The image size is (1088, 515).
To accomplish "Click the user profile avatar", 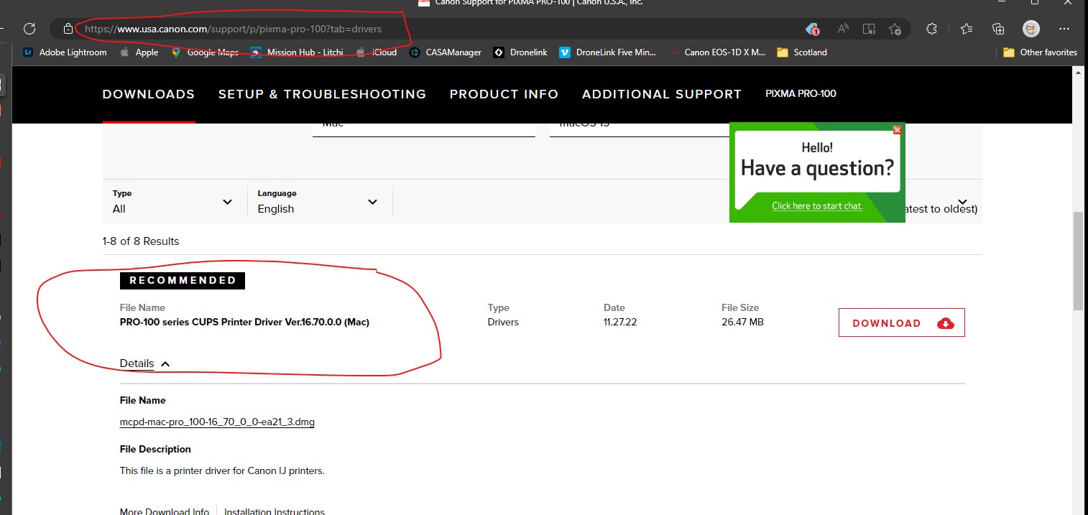I will (1031, 29).
